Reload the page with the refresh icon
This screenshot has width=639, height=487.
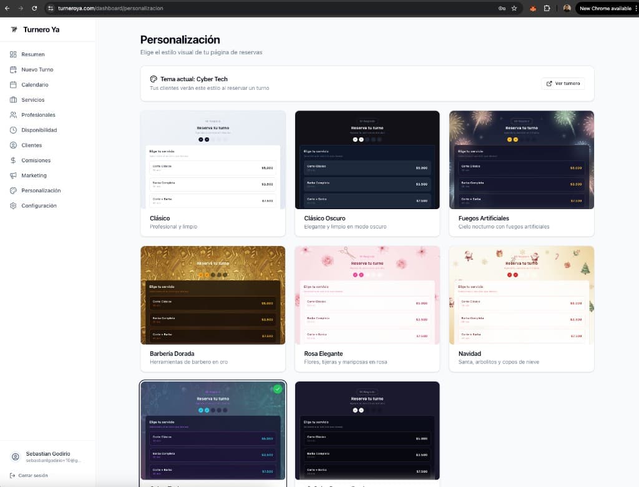point(34,8)
